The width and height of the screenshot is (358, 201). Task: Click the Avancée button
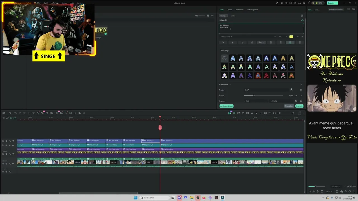299,106
